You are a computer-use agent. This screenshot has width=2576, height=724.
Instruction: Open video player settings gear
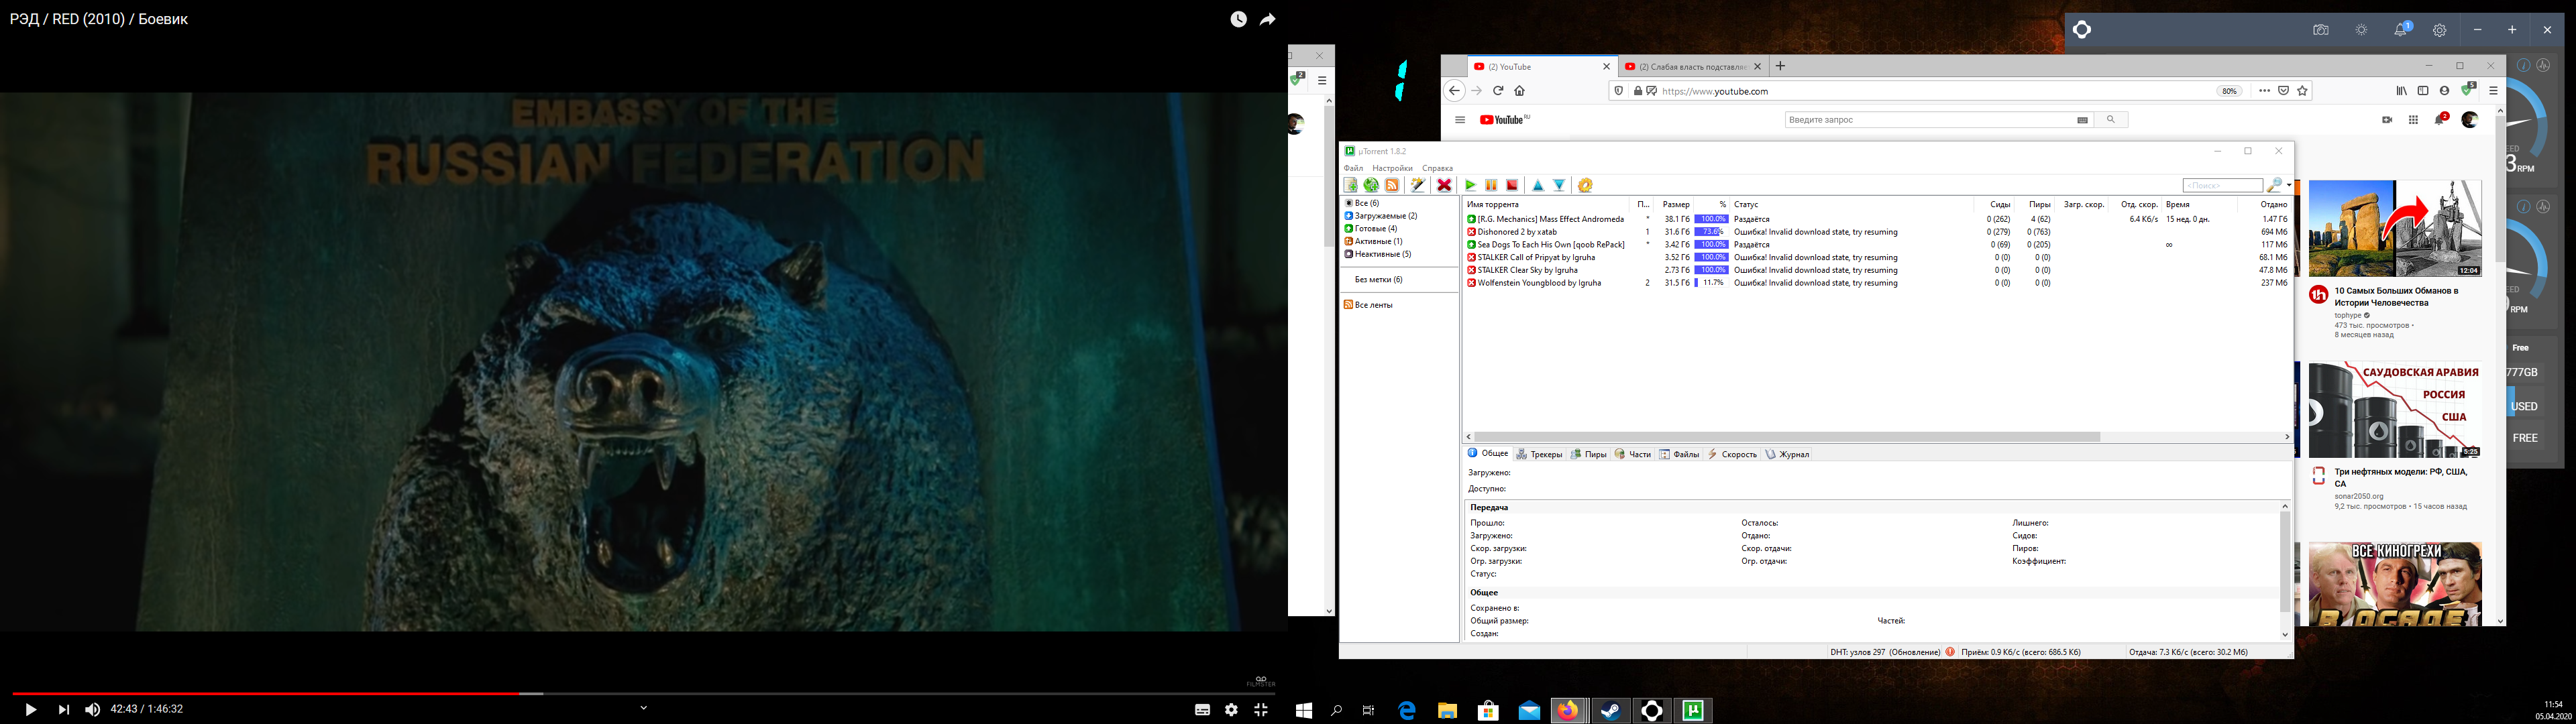coord(1232,709)
